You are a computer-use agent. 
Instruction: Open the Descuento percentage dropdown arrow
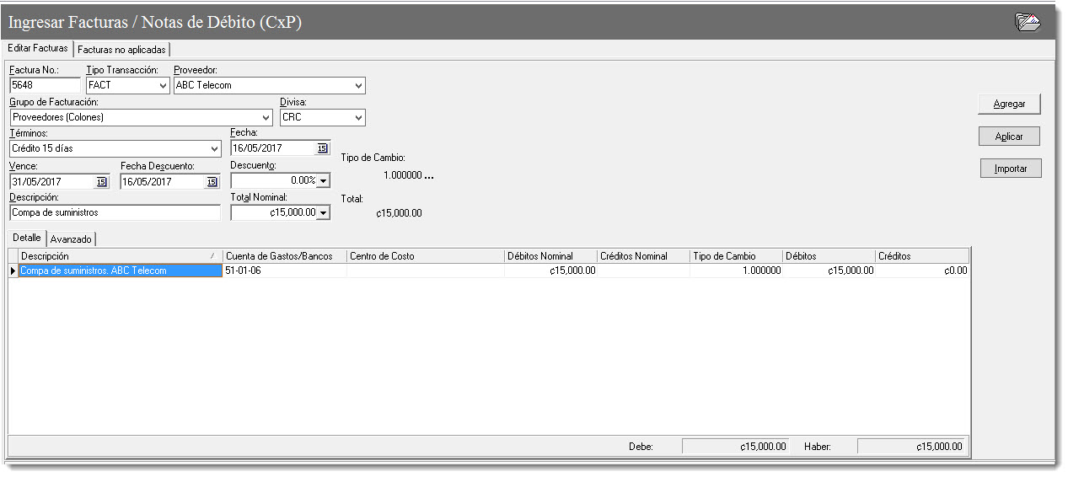pyautogui.click(x=324, y=180)
